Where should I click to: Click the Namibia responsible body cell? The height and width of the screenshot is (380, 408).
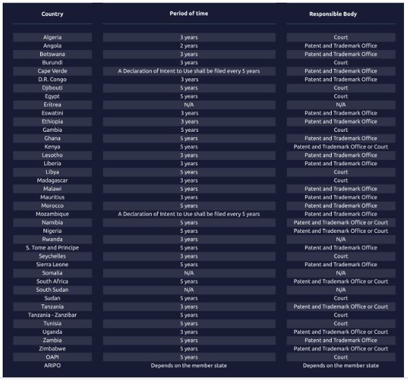[x=340, y=223]
